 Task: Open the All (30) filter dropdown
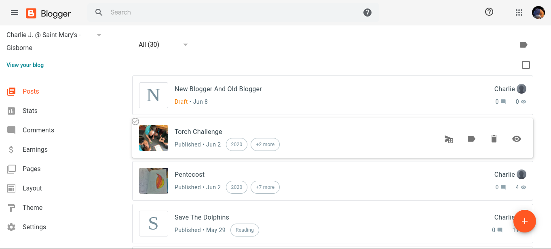(x=186, y=45)
